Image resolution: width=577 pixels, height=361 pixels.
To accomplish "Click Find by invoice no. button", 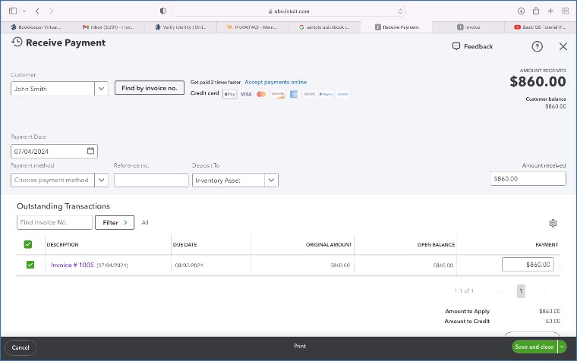I will click(x=150, y=88).
